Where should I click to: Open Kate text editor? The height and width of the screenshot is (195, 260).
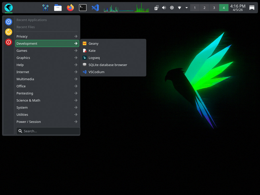[92, 50]
